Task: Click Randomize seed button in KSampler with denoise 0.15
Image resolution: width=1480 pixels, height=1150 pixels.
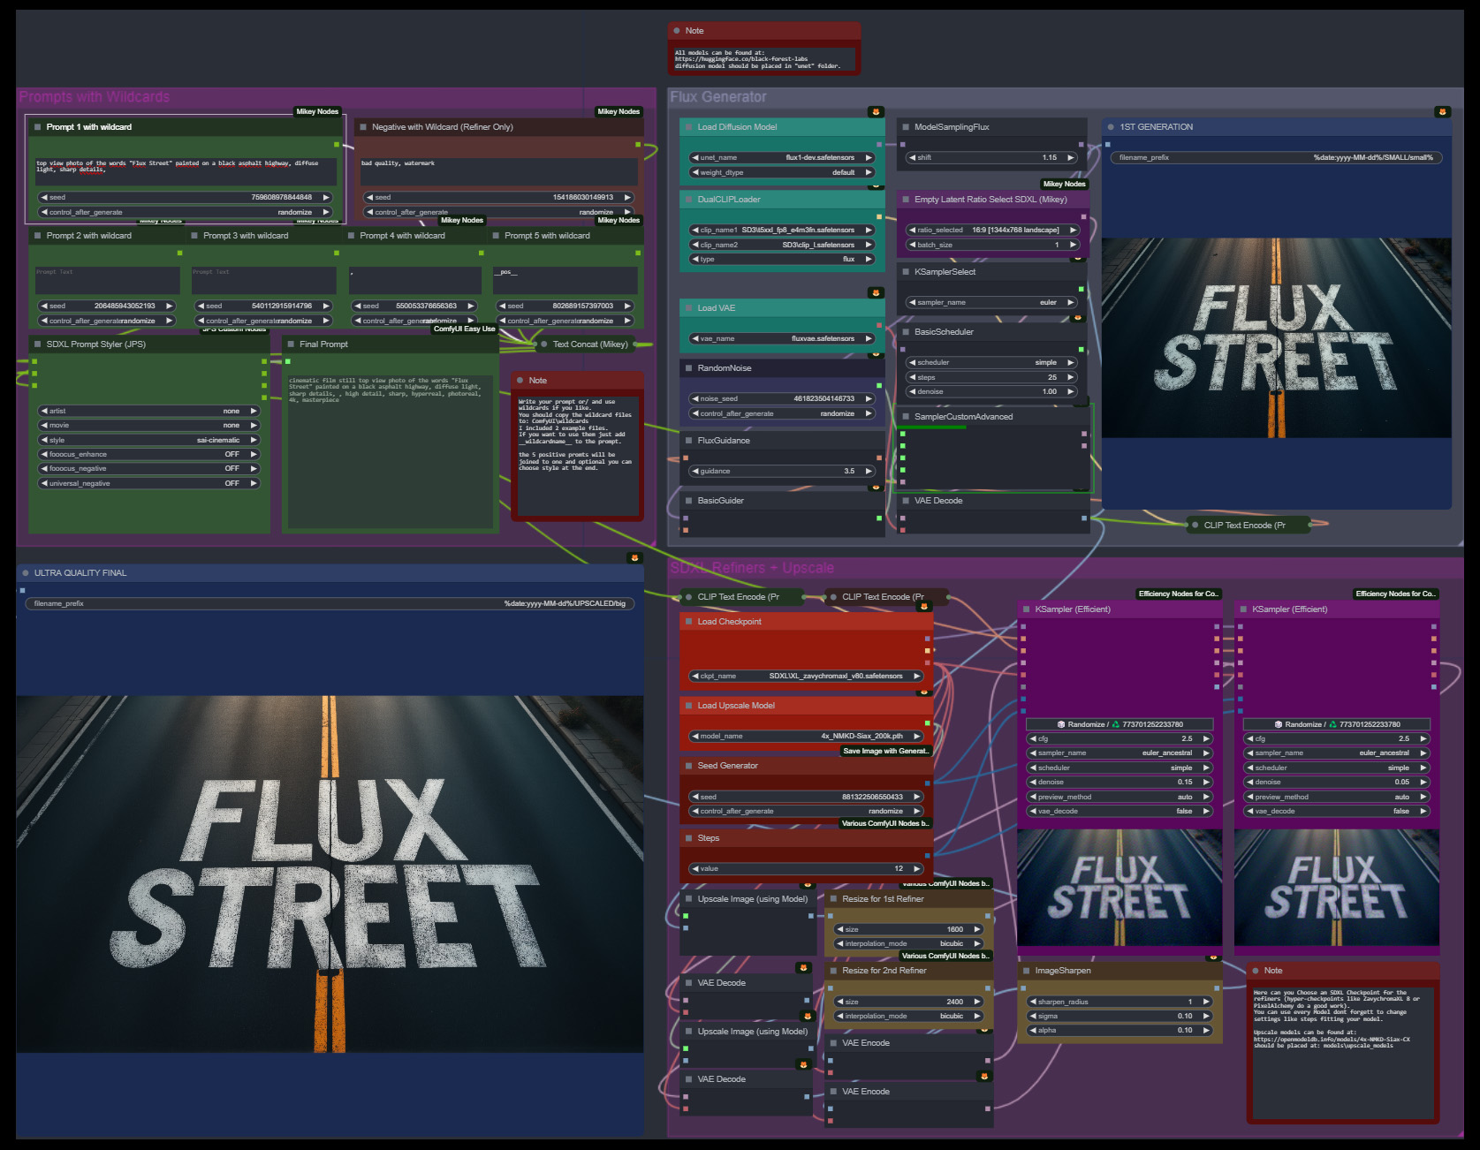Action: click(1119, 725)
